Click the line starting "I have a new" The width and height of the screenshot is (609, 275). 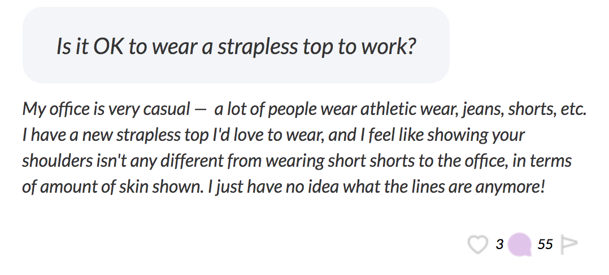[273, 135]
